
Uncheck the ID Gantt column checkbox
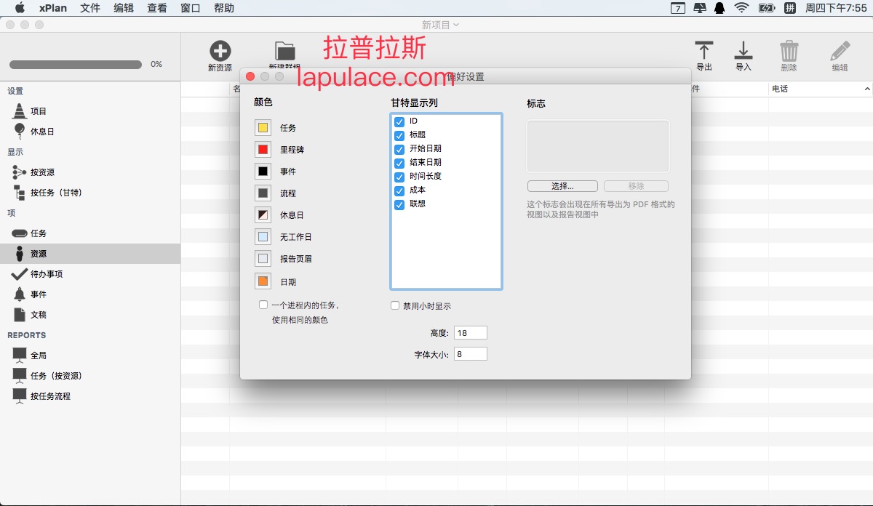tap(399, 121)
